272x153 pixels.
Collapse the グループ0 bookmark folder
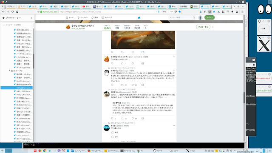click(10, 71)
